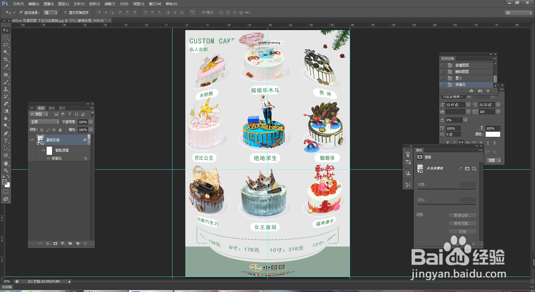The image size is (535, 292).
Task: Create new snapshot with the camera icon
Action: [480, 91]
